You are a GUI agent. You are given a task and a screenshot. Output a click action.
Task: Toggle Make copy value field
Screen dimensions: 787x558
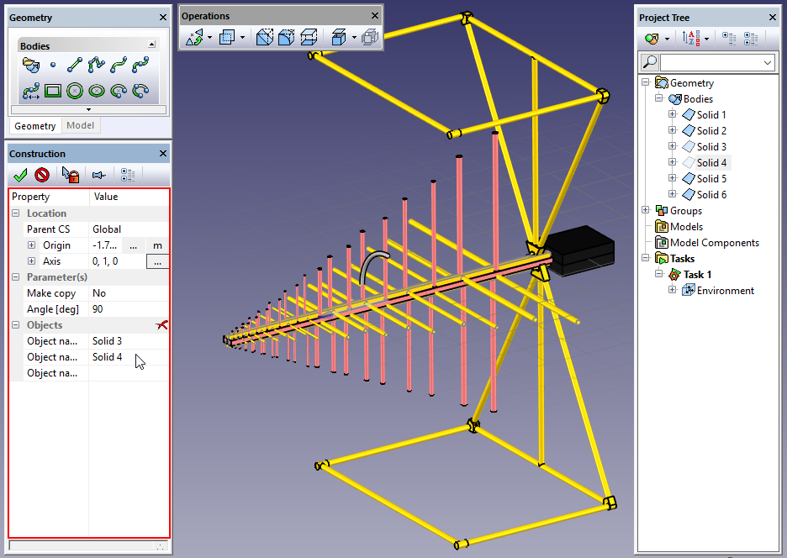click(129, 293)
